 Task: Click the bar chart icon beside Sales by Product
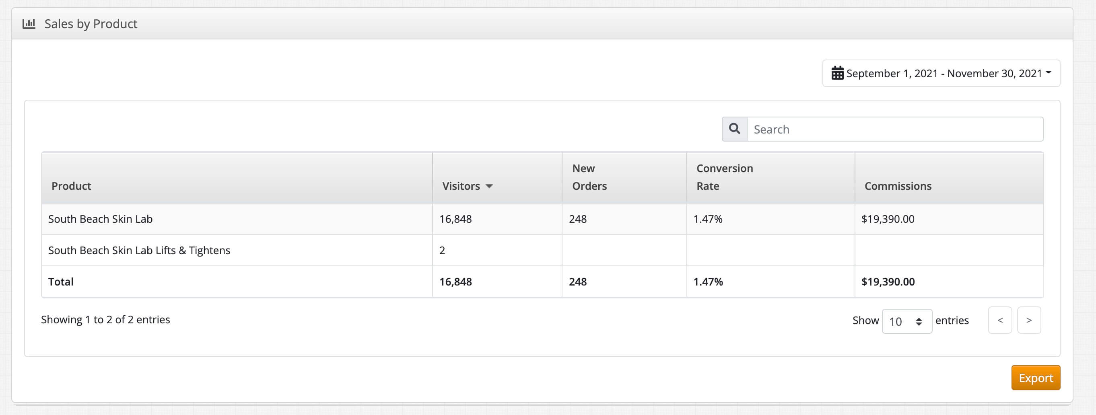(x=29, y=24)
